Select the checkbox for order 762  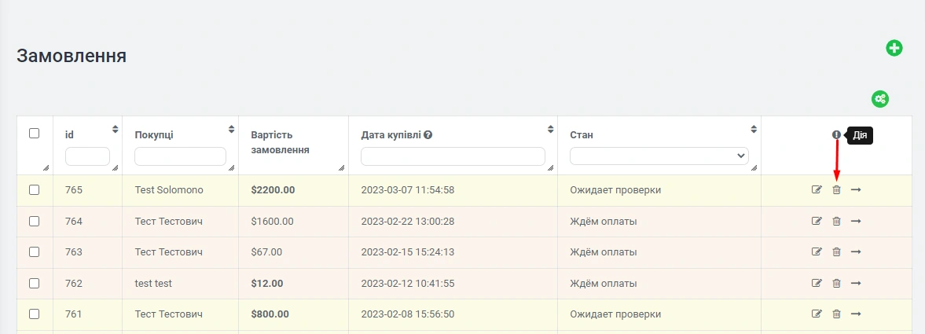click(x=34, y=283)
